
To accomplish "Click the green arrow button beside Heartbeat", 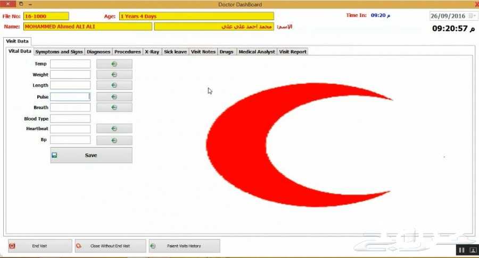I will coord(114,129).
